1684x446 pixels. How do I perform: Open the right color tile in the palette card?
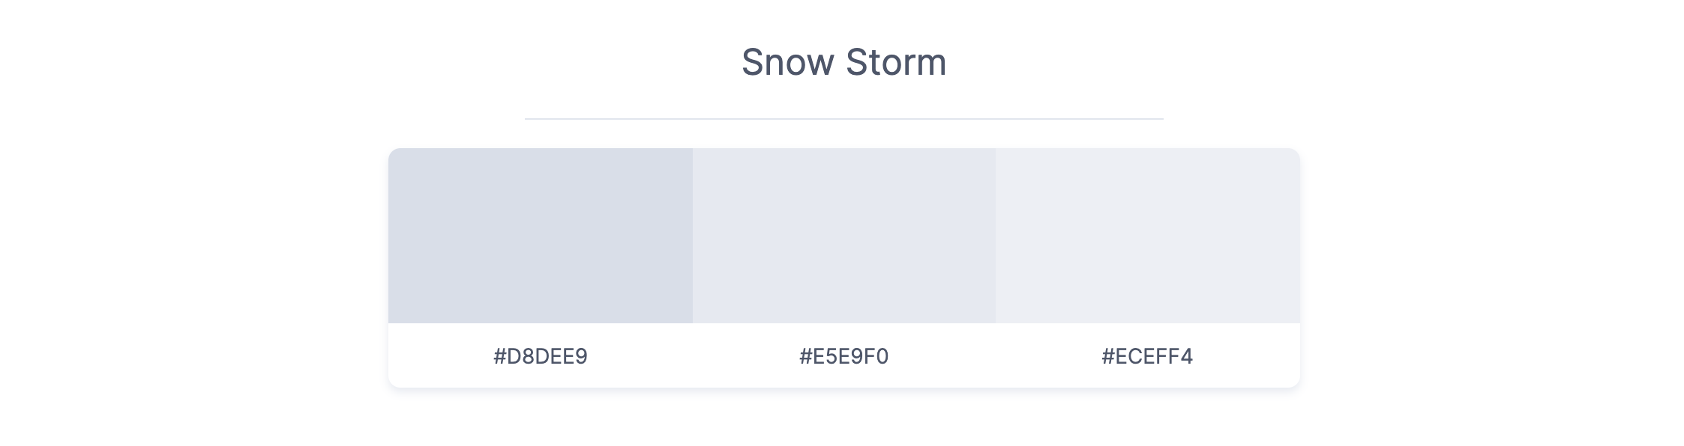click(1147, 236)
